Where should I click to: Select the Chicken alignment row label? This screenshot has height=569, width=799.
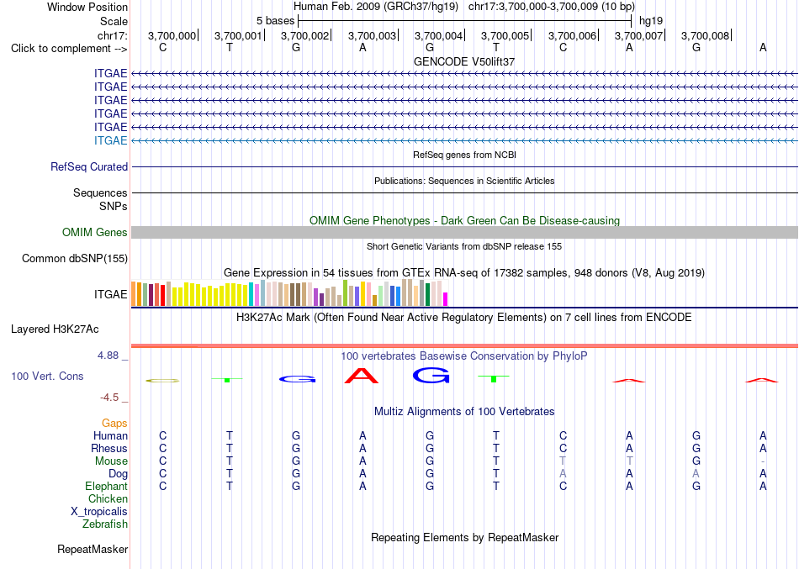(108, 498)
